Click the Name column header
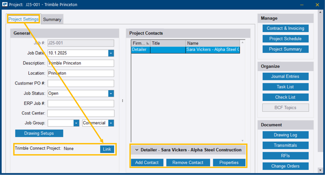The image size is (325, 175). point(213,43)
